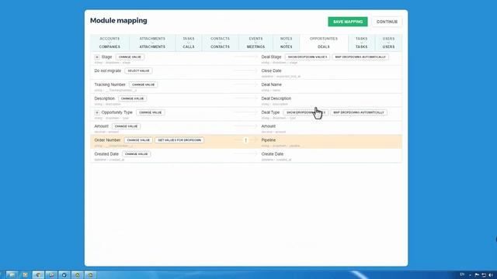This screenshot has height=279, width=497.
Task: Show dropdown values for Deal Stage
Action: 308,57
